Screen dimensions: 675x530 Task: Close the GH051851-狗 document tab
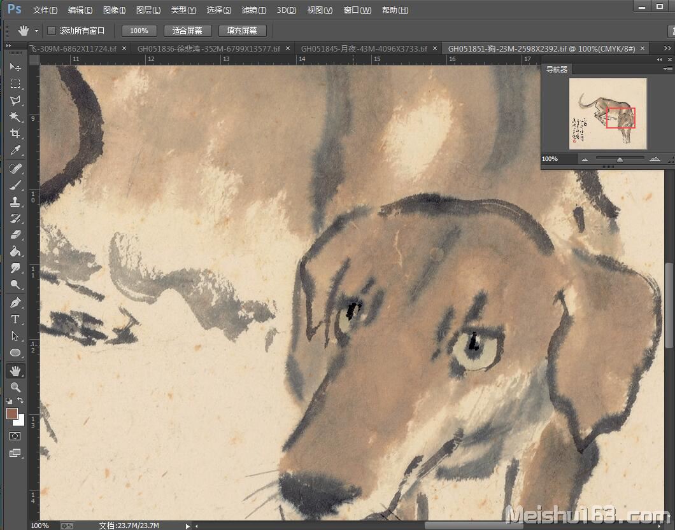click(643, 48)
